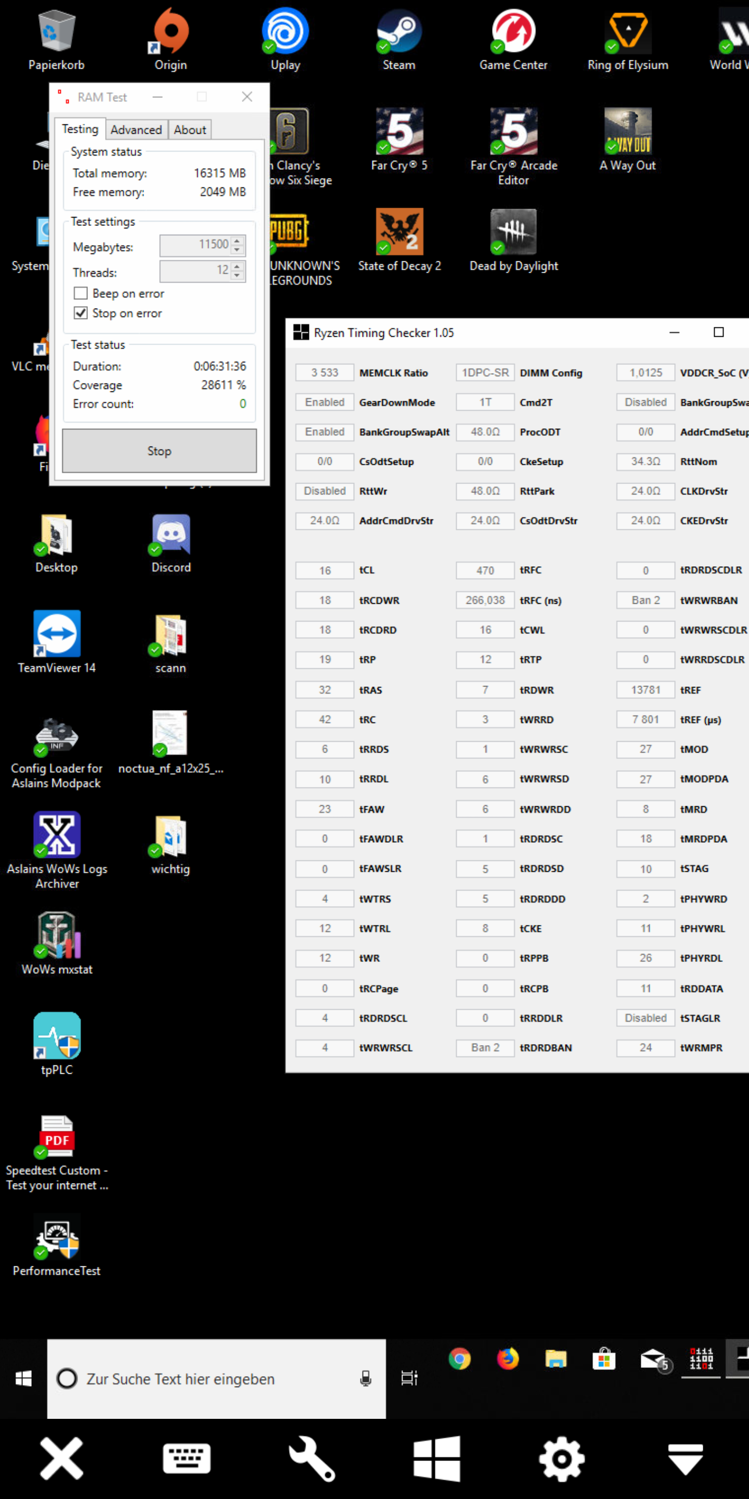Viewport: 749px width, 1499px height.
Task: Click the ProcODT value 48.0Ω
Action: tap(485, 432)
